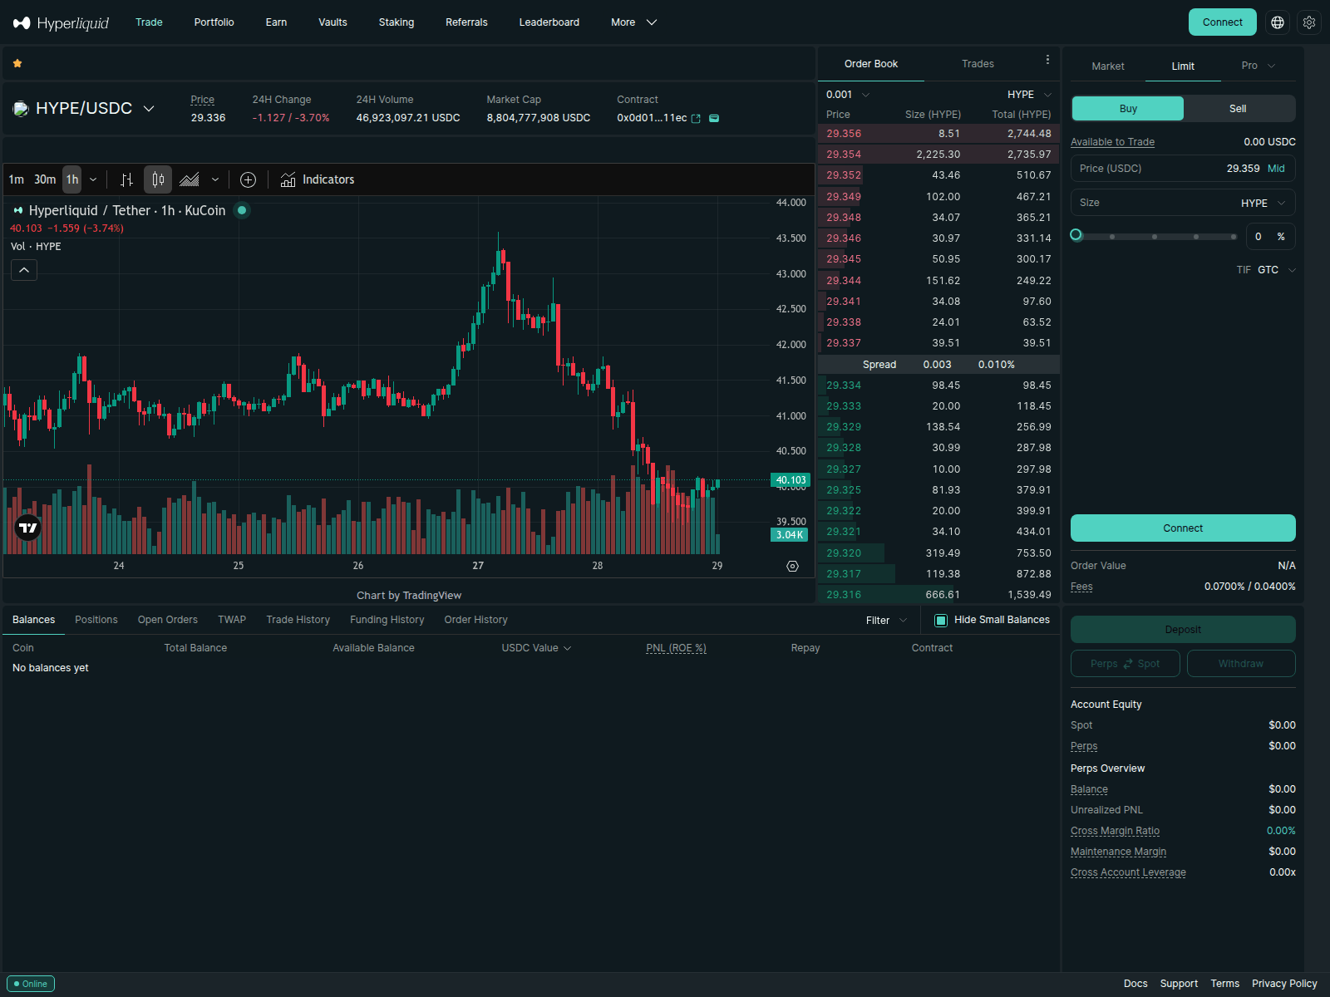This screenshot has height=997, width=1330.
Task: Click Connect button in order panel
Action: [1183, 528]
